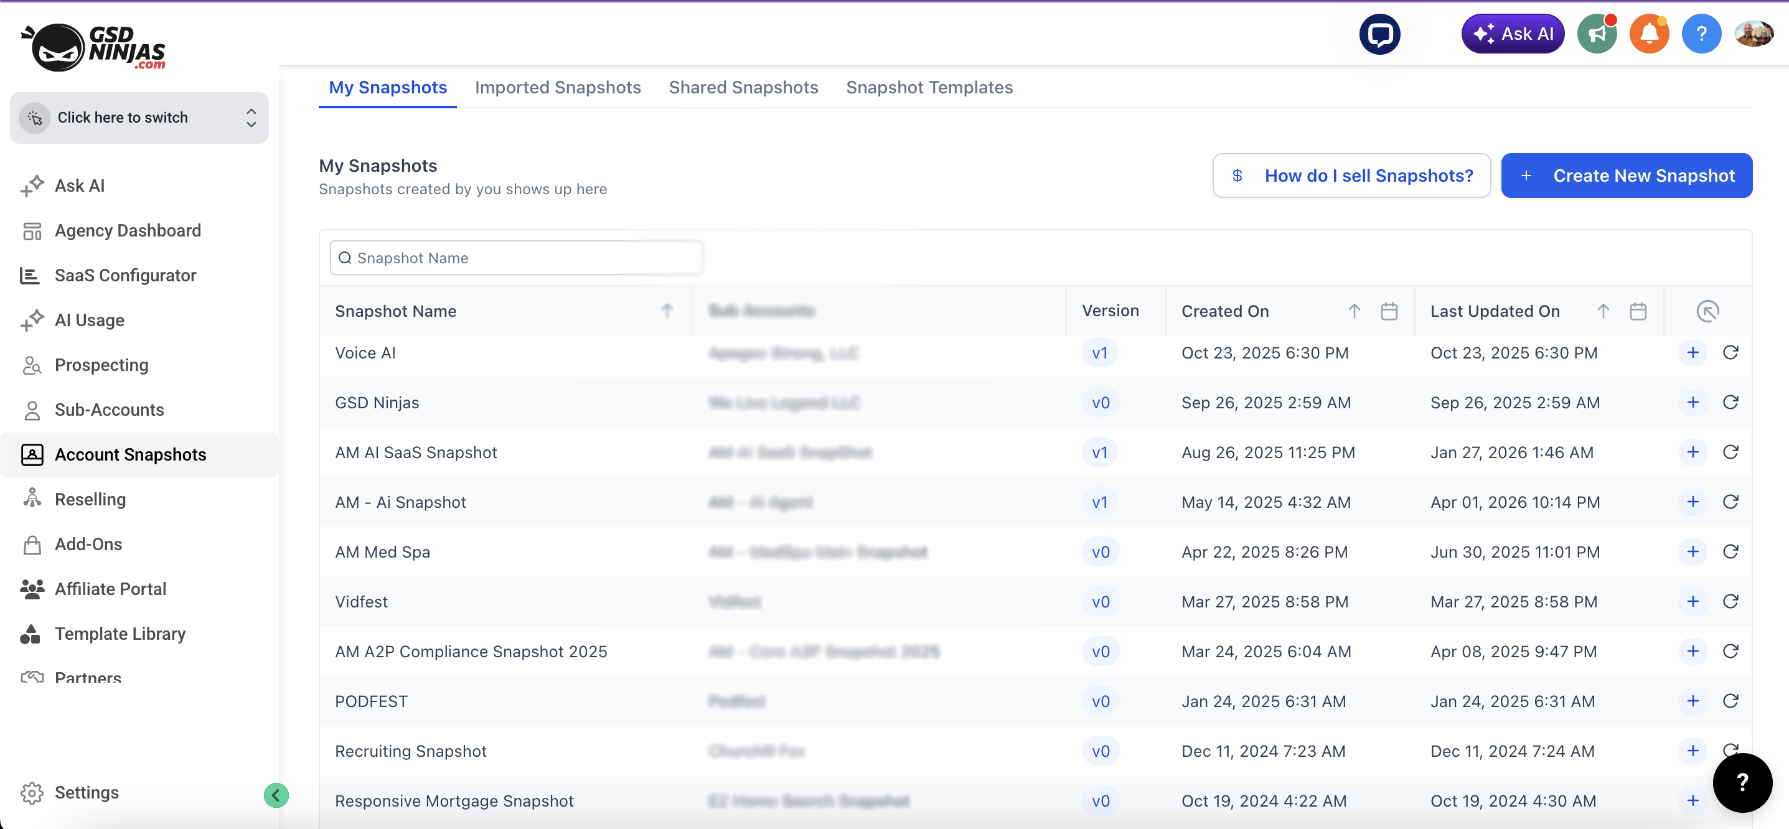Image resolution: width=1789 pixels, height=829 pixels.
Task: Select Account Snapshots in the sidebar
Action: (139, 455)
